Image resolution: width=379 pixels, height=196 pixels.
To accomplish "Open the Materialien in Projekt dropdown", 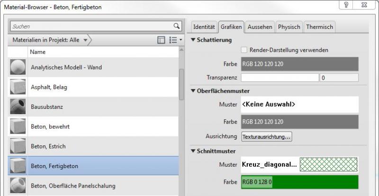I will point(85,41).
